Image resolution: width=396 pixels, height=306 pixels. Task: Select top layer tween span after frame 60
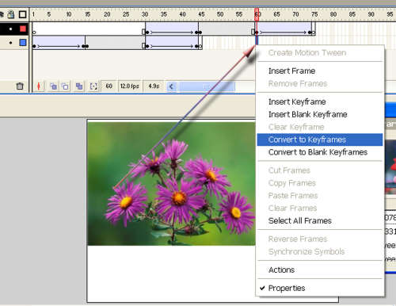coord(284,29)
